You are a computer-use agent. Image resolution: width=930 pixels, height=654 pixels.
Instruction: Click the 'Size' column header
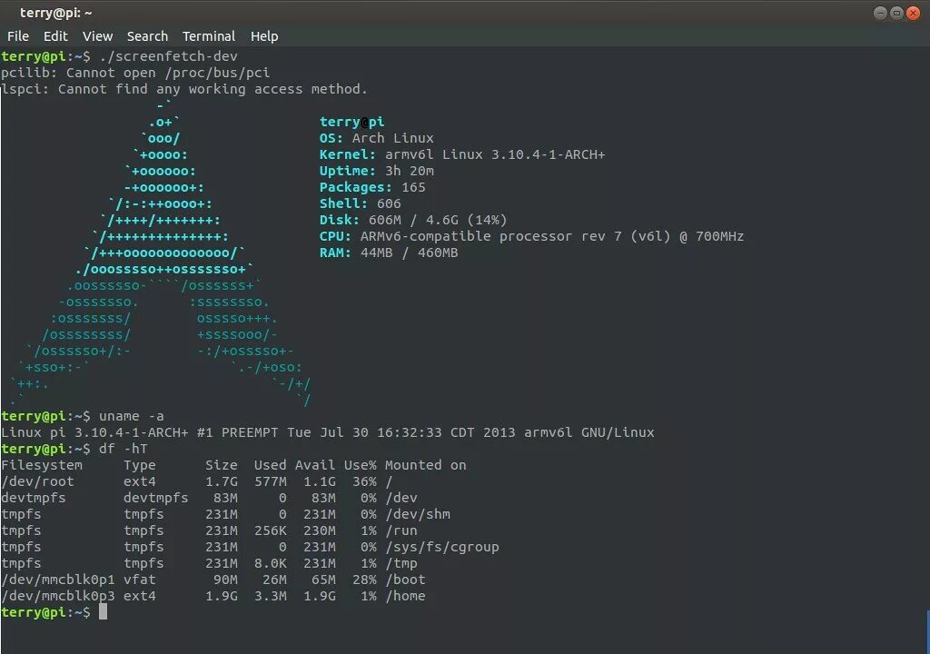click(x=222, y=465)
